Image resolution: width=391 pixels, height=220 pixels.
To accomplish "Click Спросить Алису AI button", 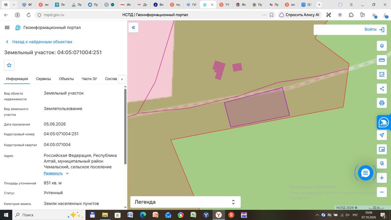I will coord(300,15).
